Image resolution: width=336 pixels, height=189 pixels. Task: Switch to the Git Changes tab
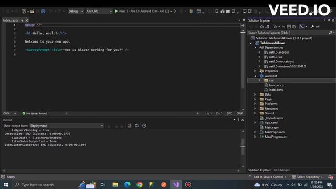tap(281, 170)
